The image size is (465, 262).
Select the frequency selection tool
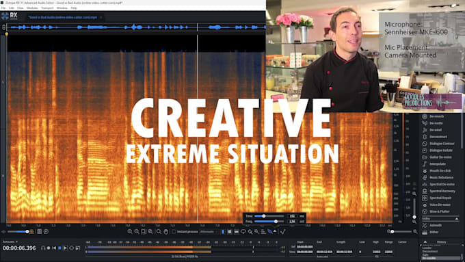pos(237,231)
